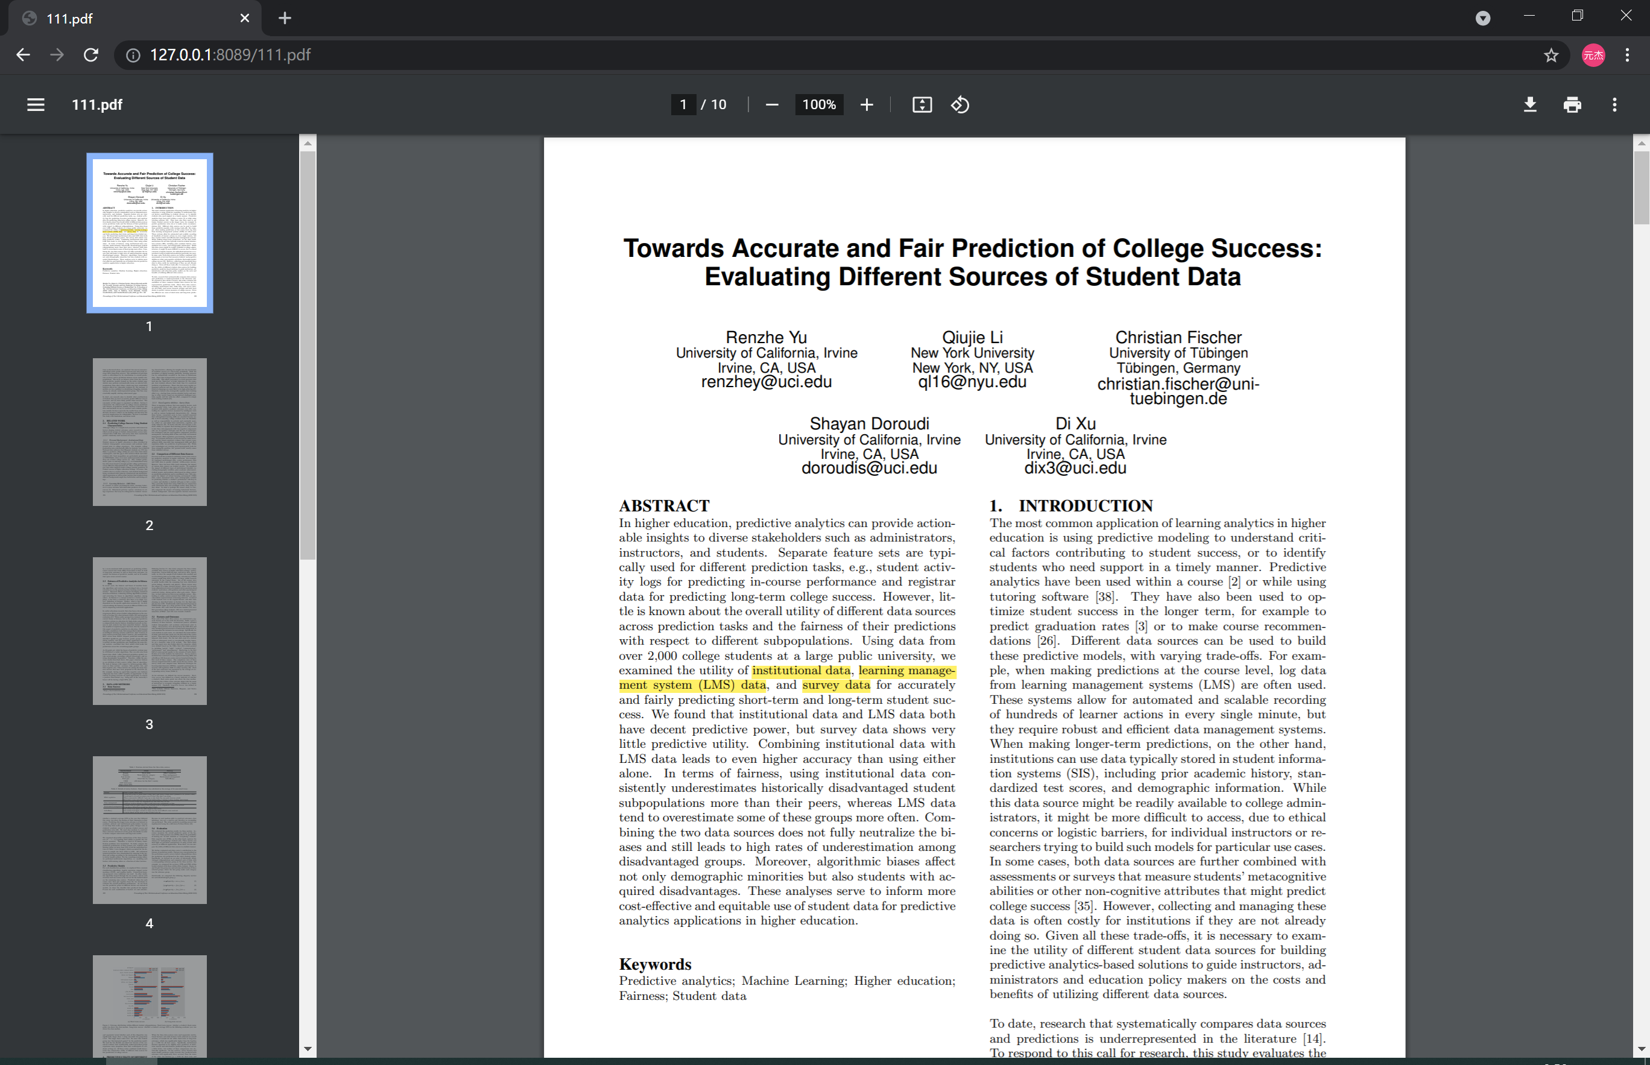Click the 100% zoom level field
This screenshot has height=1065, width=1650.
(819, 104)
